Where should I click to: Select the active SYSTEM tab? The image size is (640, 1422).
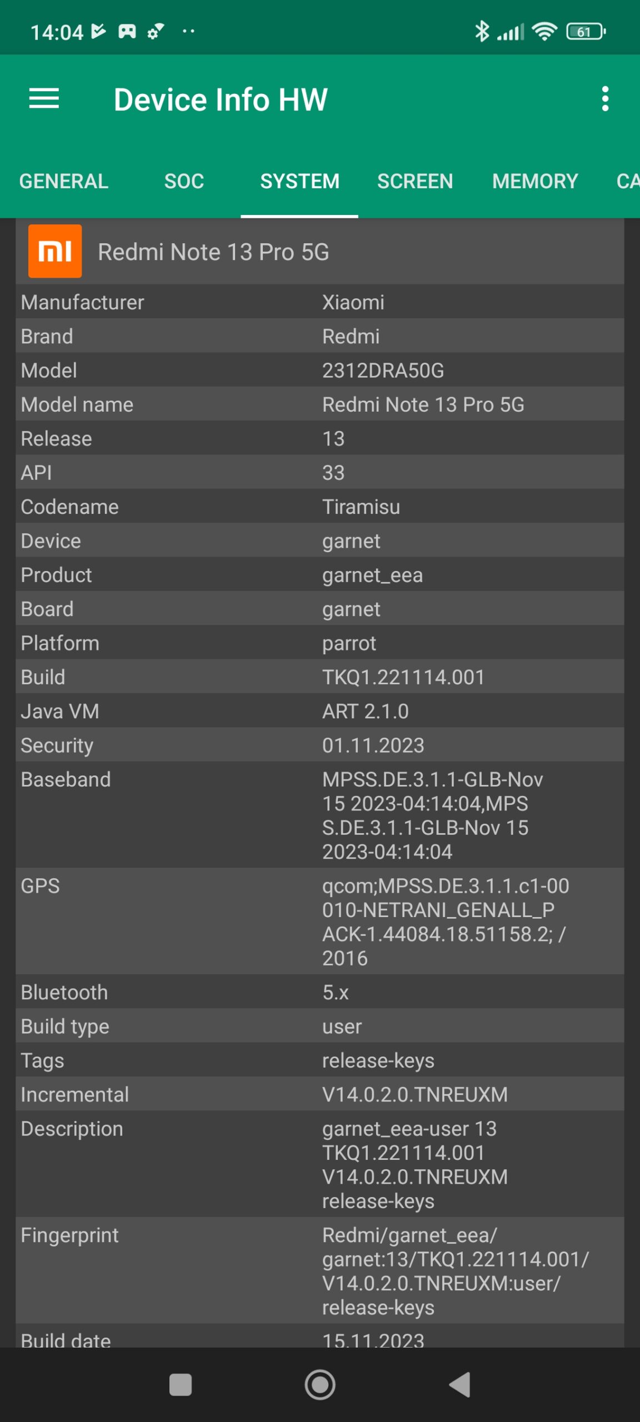[x=299, y=181]
